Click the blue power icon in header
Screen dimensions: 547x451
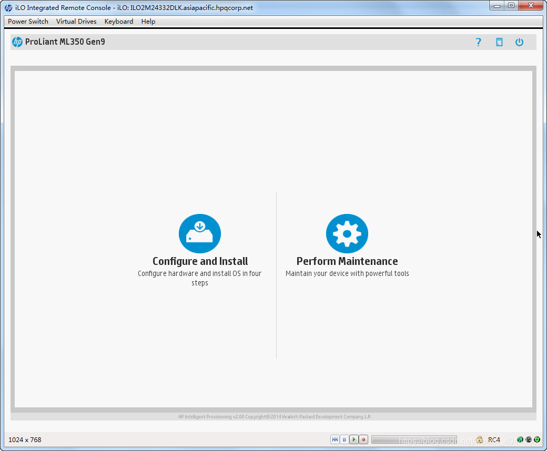click(520, 42)
